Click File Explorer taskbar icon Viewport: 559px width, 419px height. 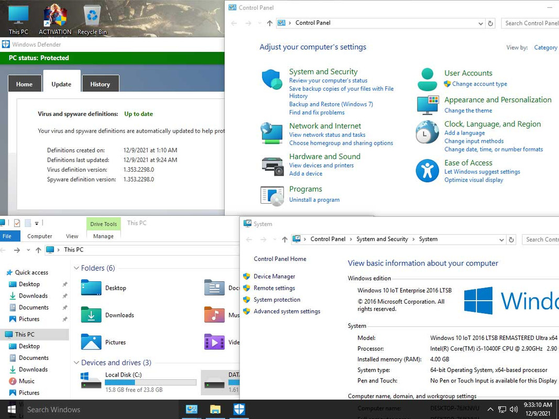point(215,410)
